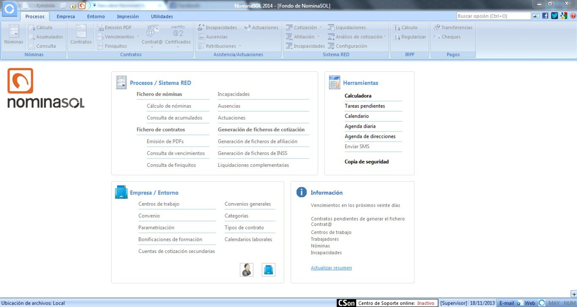Click the Actualizar resumen link

click(x=331, y=268)
